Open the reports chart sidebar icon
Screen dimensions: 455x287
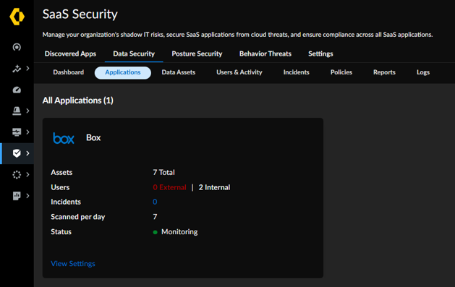tap(17, 196)
